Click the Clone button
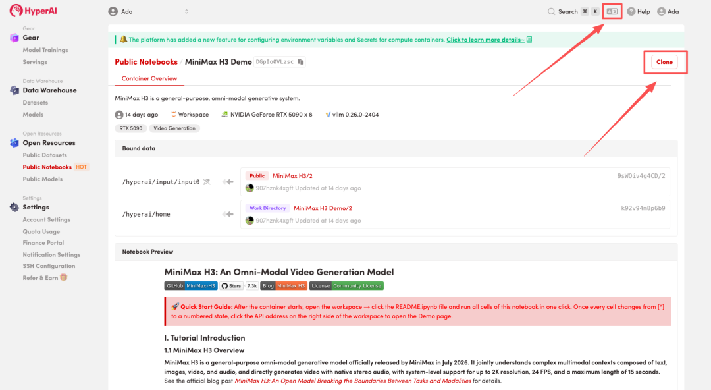The image size is (711, 390). click(664, 62)
